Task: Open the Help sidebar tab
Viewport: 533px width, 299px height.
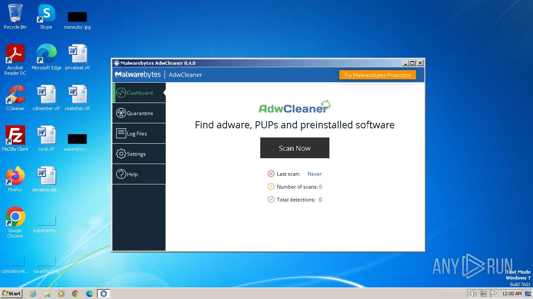Action: click(x=139, y=174)
